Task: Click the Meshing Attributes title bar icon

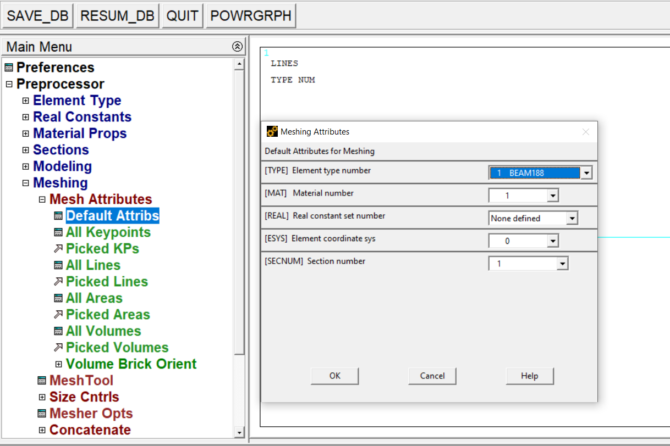Action: click(x=272, y=132)
